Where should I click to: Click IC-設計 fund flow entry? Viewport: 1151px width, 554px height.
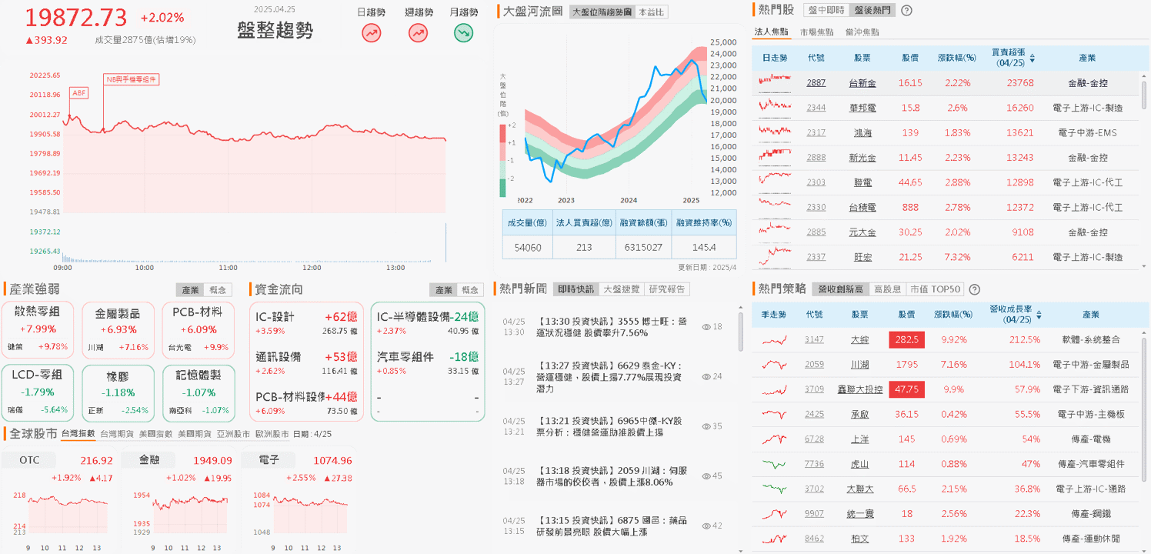coord(306,323)
